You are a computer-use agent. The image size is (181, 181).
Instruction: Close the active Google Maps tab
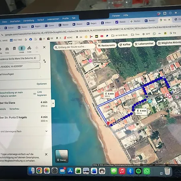169,20
